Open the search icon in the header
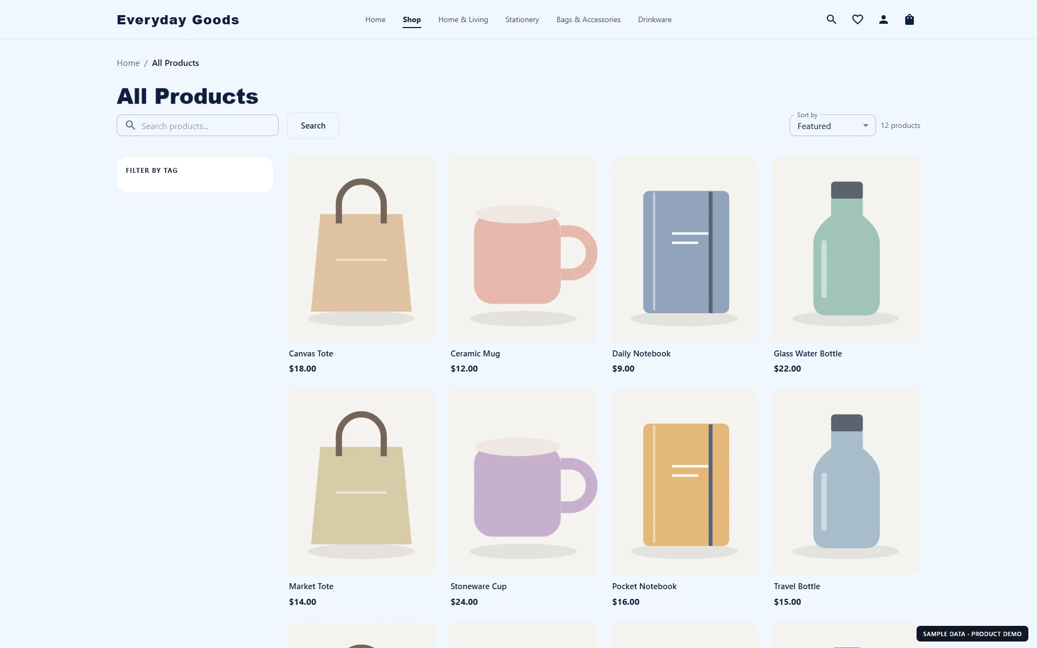Screen dimensions: 1037x648 coord(831,19)
